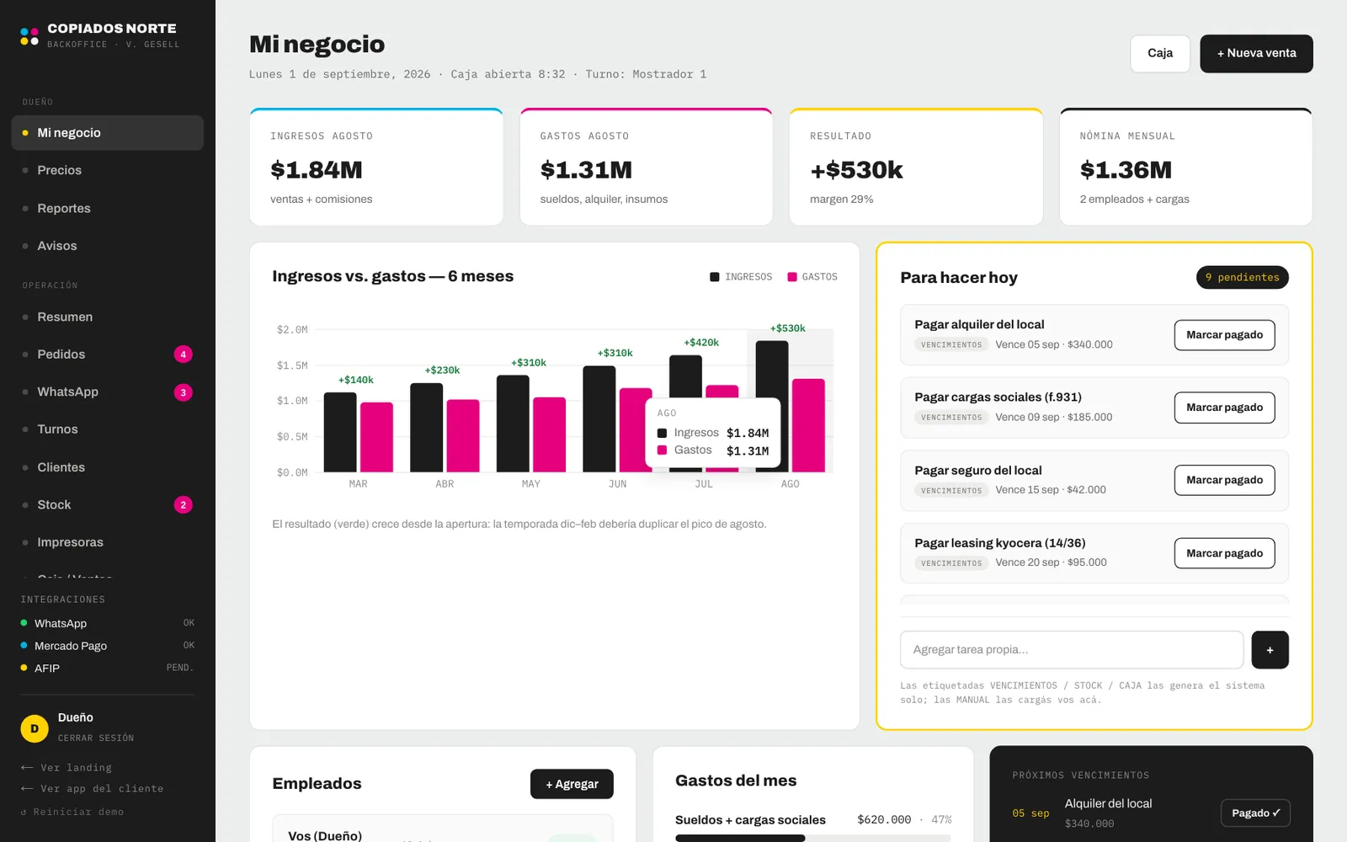This screenshot has width=1347, height=842.
Task: Open the red 2 badge on Stock
Action: pos(183,505)
